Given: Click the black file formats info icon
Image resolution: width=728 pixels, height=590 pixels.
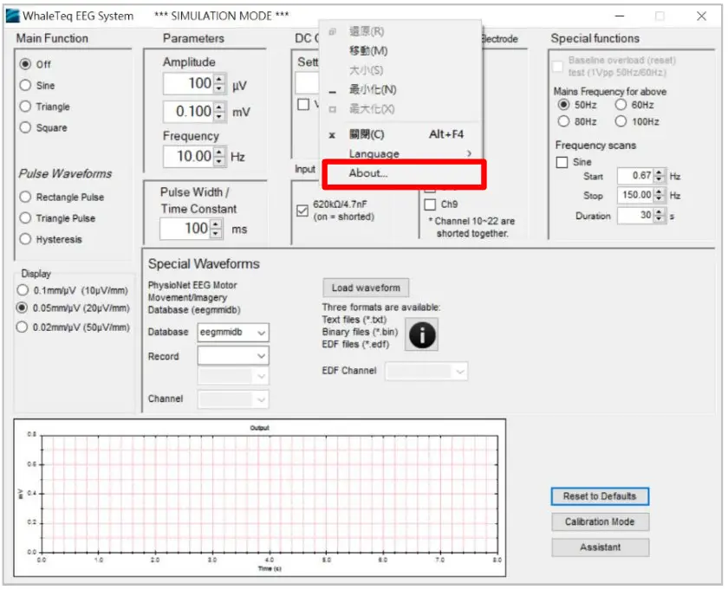Looking at the screenshot, I should [421, 333].
